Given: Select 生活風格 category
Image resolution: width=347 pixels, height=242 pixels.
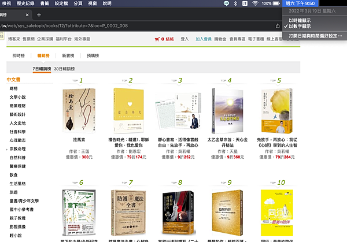Looking at the screenshot, I should (17, 184).
